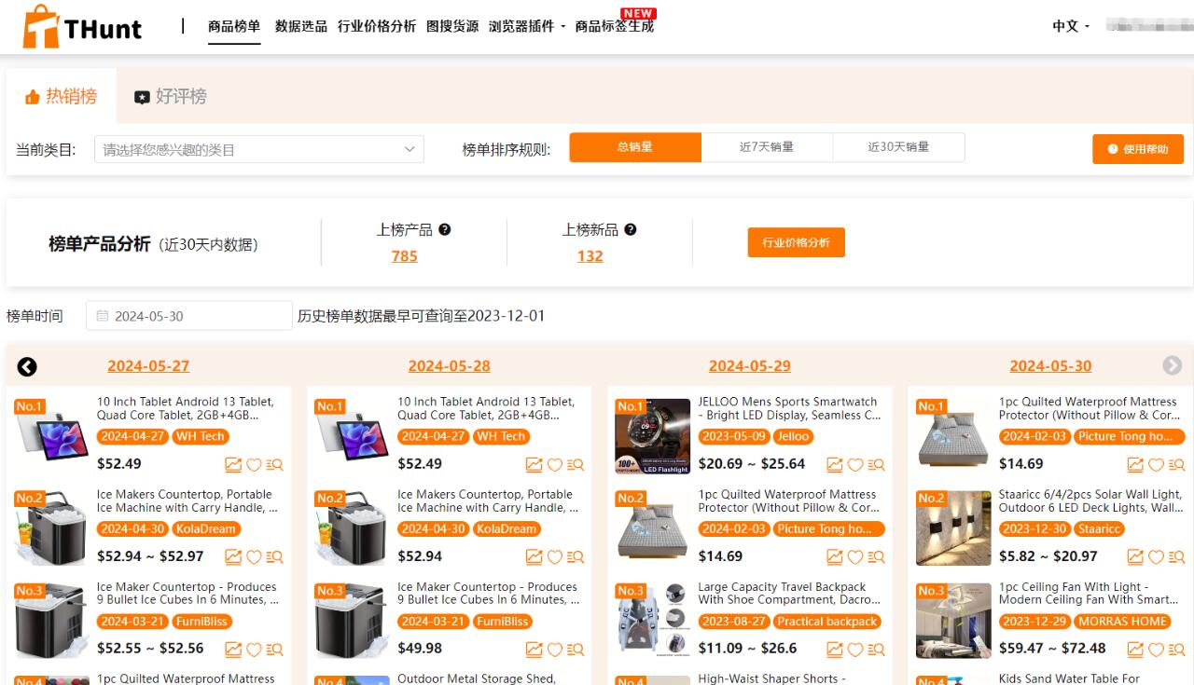Viewport: 1194px width, 685px height.
Task: Click the MORRAS HOME brand tag
Action: coord(1122,622)
